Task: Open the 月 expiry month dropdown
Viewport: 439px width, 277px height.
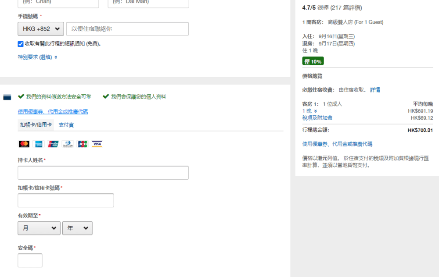Action: pyautogui.click(x=39, y=228)
